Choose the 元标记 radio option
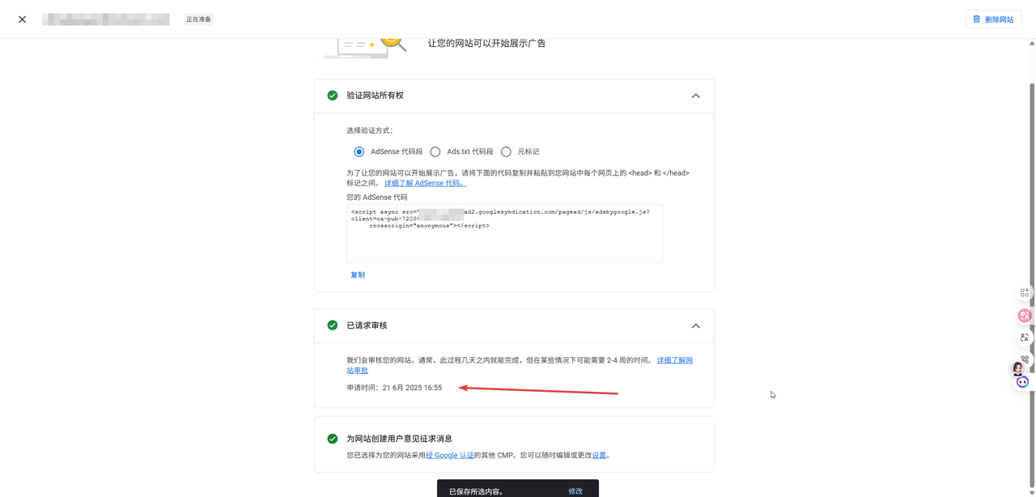This screenshot has width=1036, height=497. pos(506,151)
